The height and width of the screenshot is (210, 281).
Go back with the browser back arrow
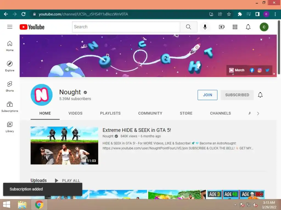[x=6, y=14]
